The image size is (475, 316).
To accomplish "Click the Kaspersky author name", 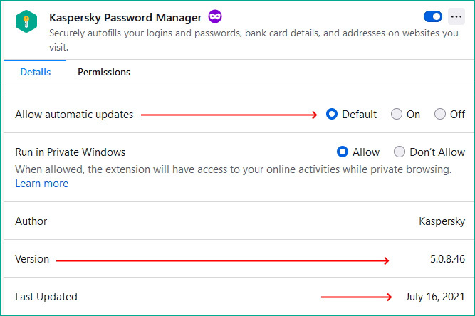I will (x=442, y=221).
